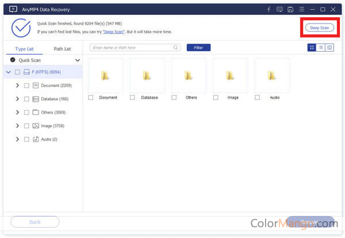This screenshot has width=345, height=238.
Task: Click the Recover button
Action: [310, 222]
